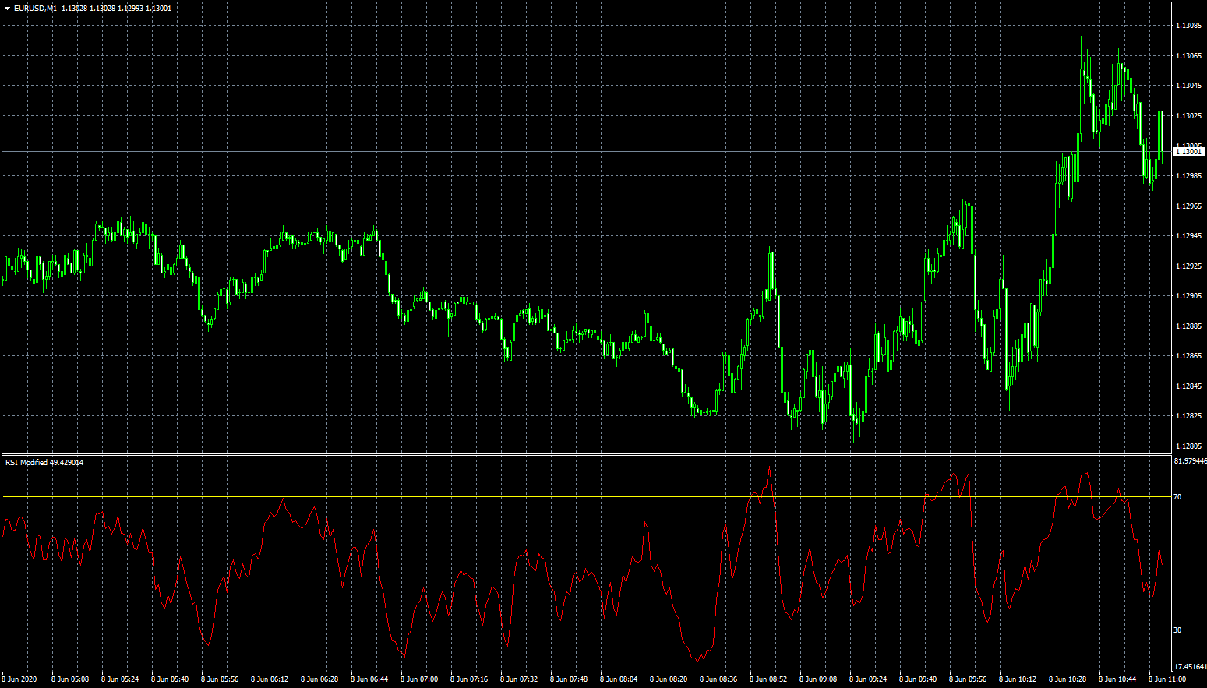The width and height of the screenshot is (1207, 688).
Task: Open the chart menu triangle beside EURUSD,M1
Action: point(8,9)
